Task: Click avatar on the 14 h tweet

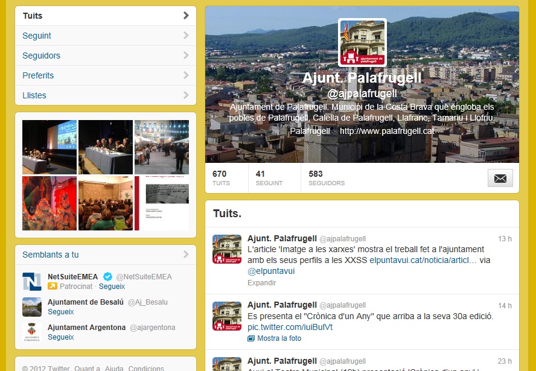Action: point(227,316)
